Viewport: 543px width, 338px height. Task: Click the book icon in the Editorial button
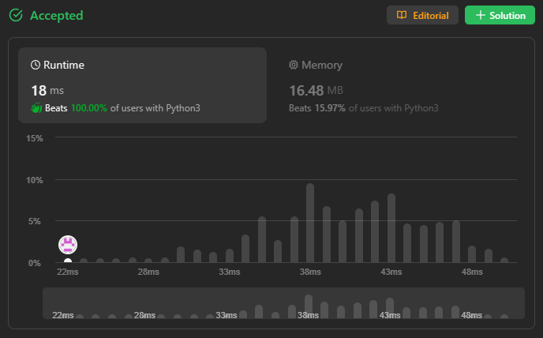tap(402, 15)
